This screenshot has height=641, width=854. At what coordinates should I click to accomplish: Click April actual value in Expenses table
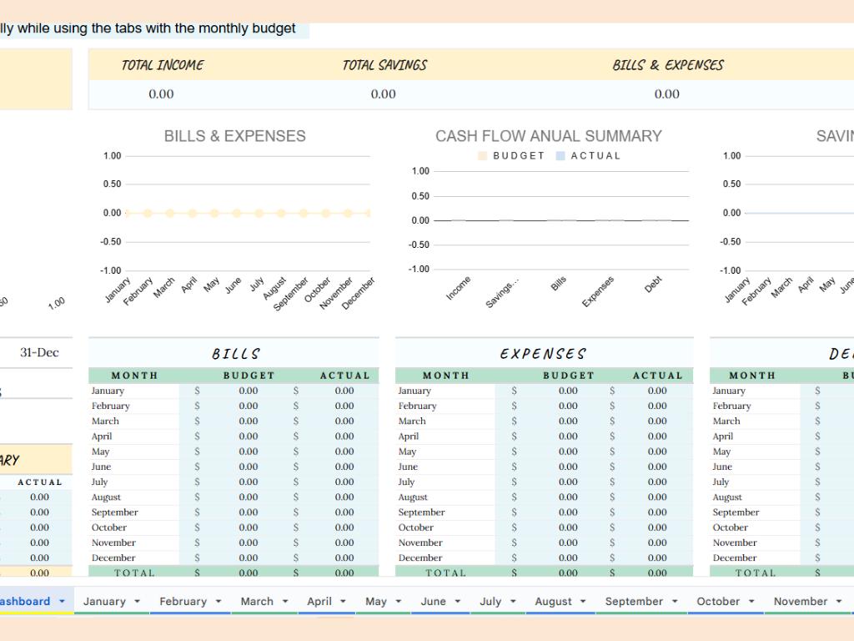657,436
